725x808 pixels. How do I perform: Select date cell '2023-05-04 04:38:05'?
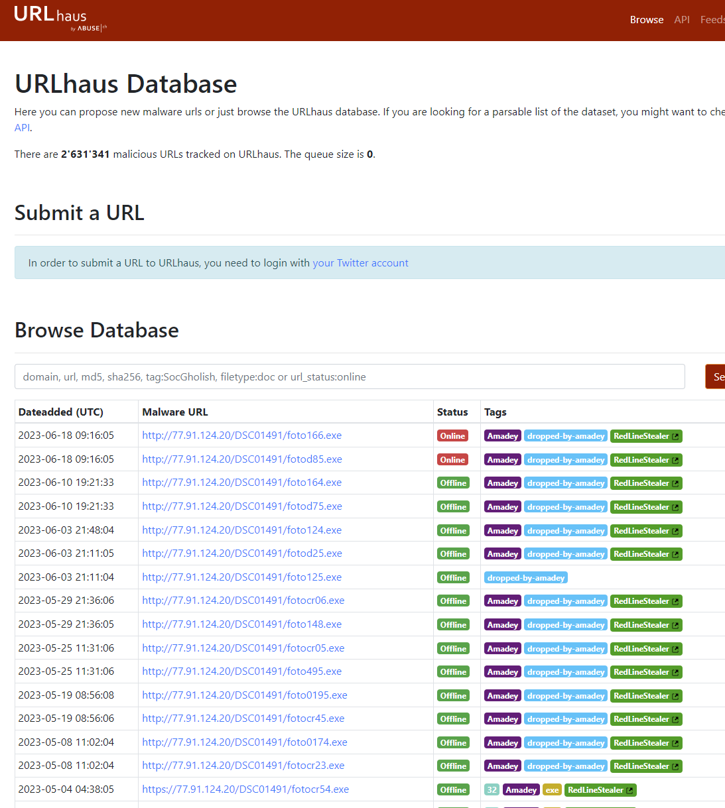pos(66,789)
